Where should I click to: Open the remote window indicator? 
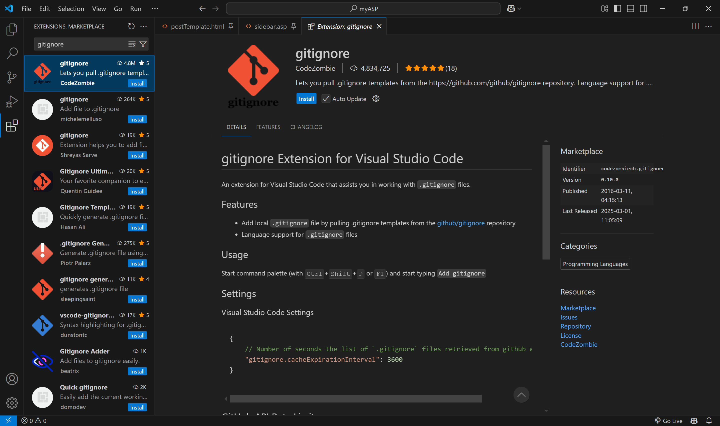(8, 420)
